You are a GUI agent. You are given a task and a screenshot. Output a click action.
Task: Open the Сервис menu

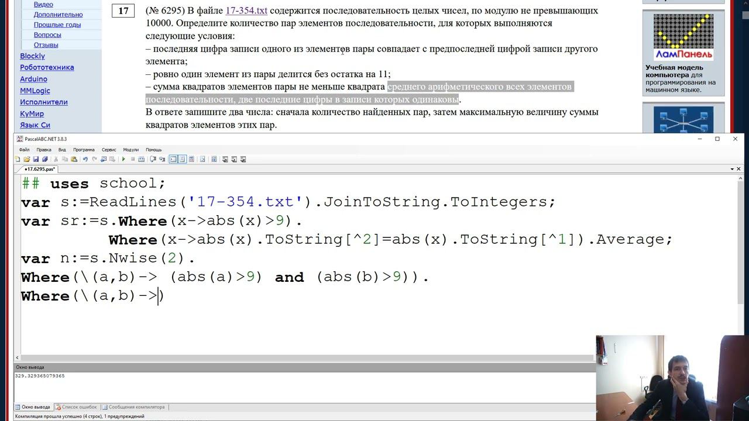coord(109,150)
